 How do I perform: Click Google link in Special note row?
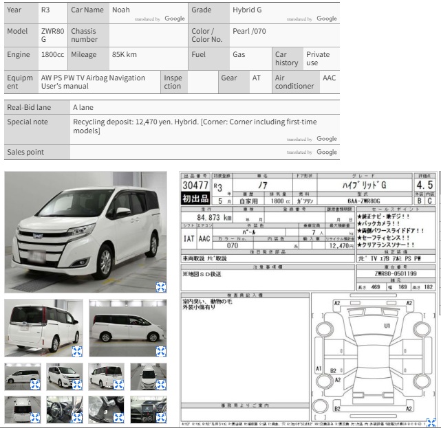pyautogui.click(x=327, y=139)
